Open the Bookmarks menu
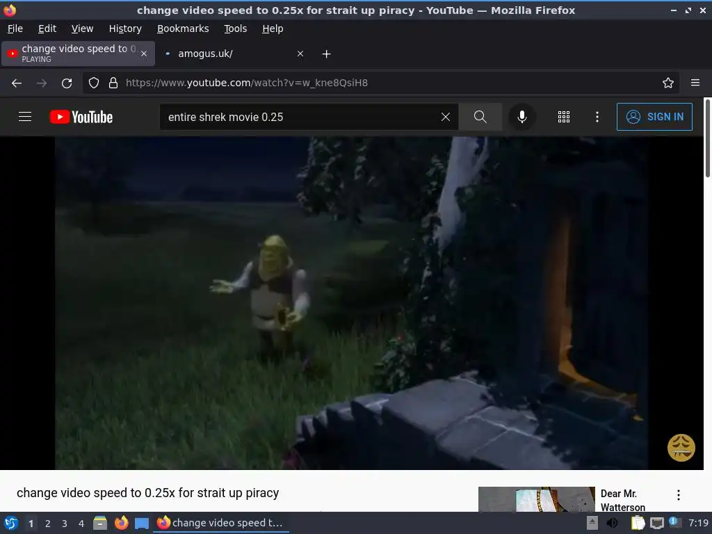712x534 pixels. pos(183,29)
